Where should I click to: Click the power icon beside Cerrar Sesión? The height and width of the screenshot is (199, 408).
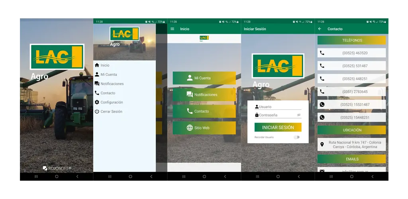[97, 111]
